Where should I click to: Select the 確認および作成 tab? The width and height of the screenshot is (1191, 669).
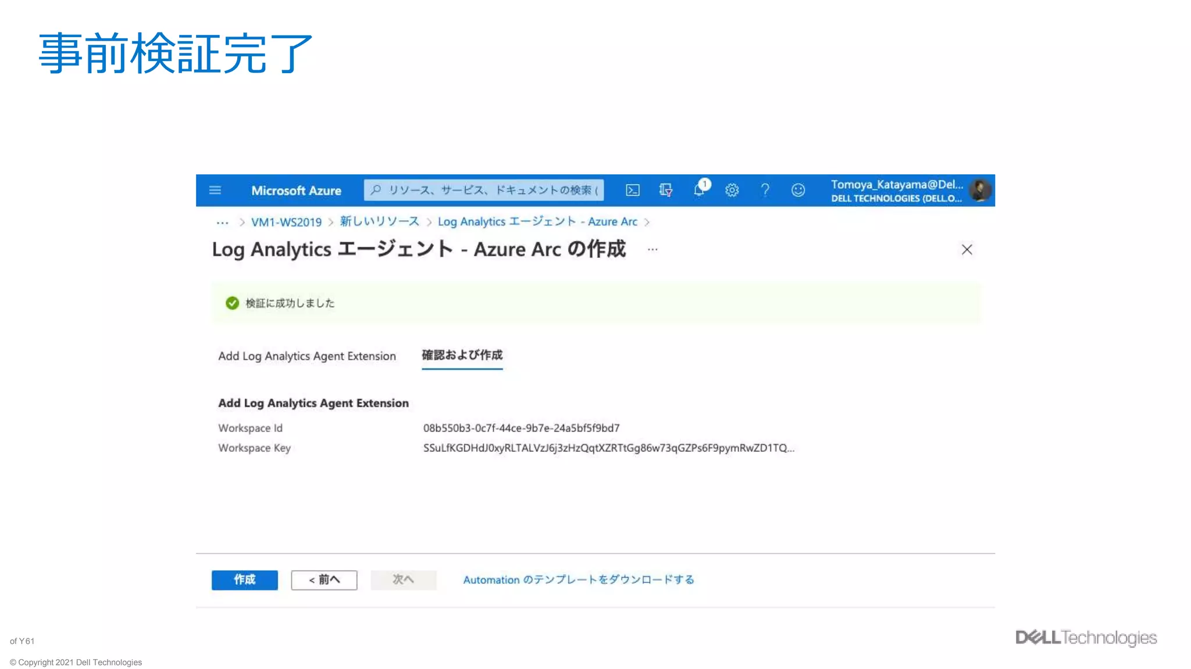point(462,355)
